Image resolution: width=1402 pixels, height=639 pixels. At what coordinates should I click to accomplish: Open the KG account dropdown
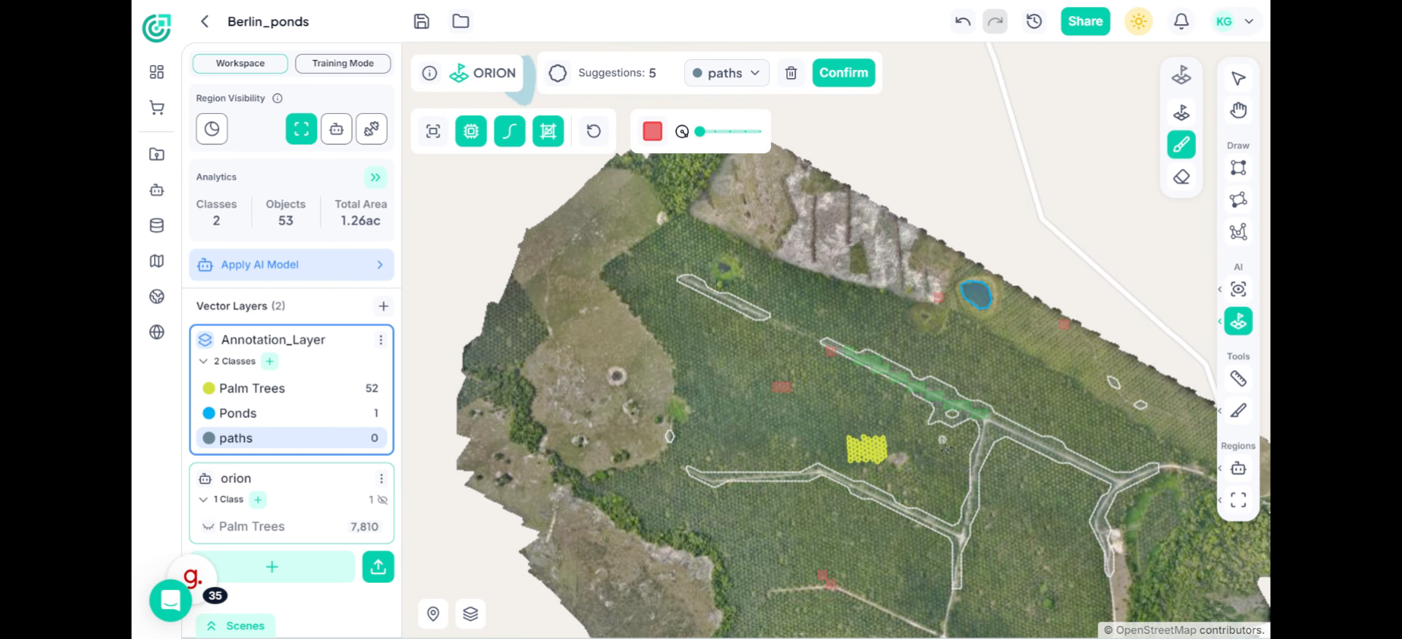click(1236, 22)
